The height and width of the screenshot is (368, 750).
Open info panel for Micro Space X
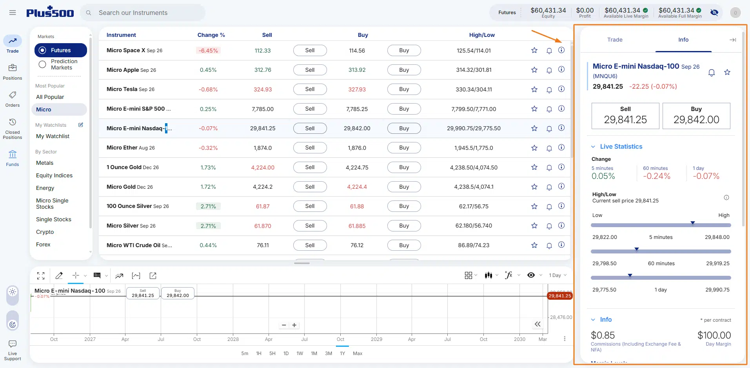pos(561,50)
